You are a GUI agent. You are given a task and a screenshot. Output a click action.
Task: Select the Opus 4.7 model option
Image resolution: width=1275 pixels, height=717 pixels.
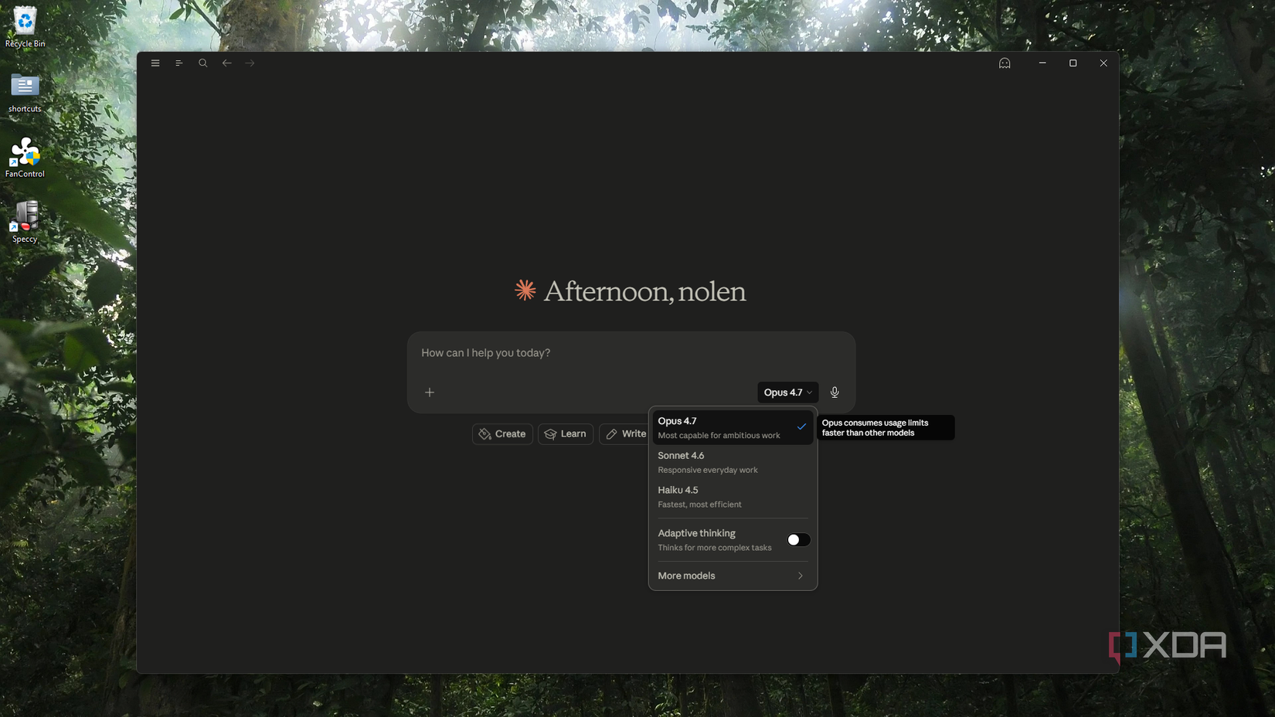[733, 427]
